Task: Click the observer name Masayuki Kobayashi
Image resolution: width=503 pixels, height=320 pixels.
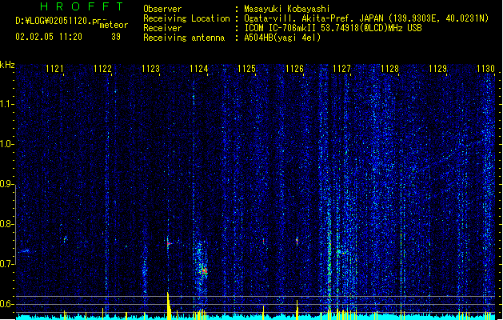Action: click(287, 9)
